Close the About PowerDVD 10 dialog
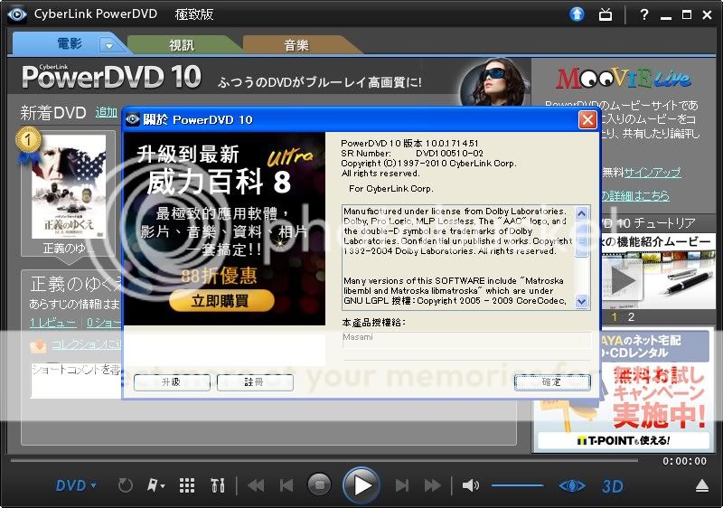Image resolution: width=723 pixels, height=508 pixels. tap(587, 120)
